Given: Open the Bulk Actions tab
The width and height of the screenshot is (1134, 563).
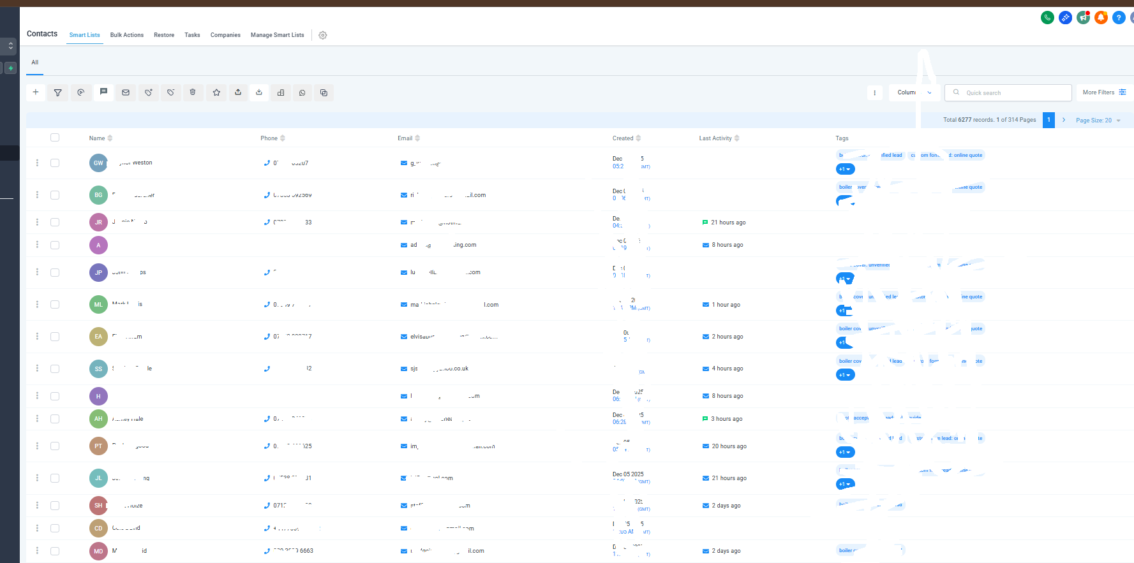Looking at the screenshot, I should (127, 35).
